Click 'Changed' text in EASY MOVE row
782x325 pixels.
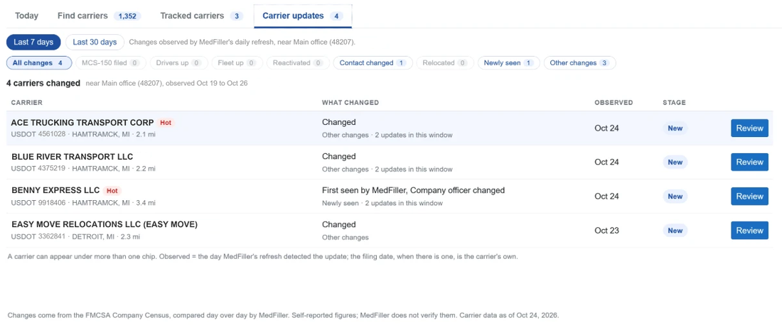[x=338, y=224]
